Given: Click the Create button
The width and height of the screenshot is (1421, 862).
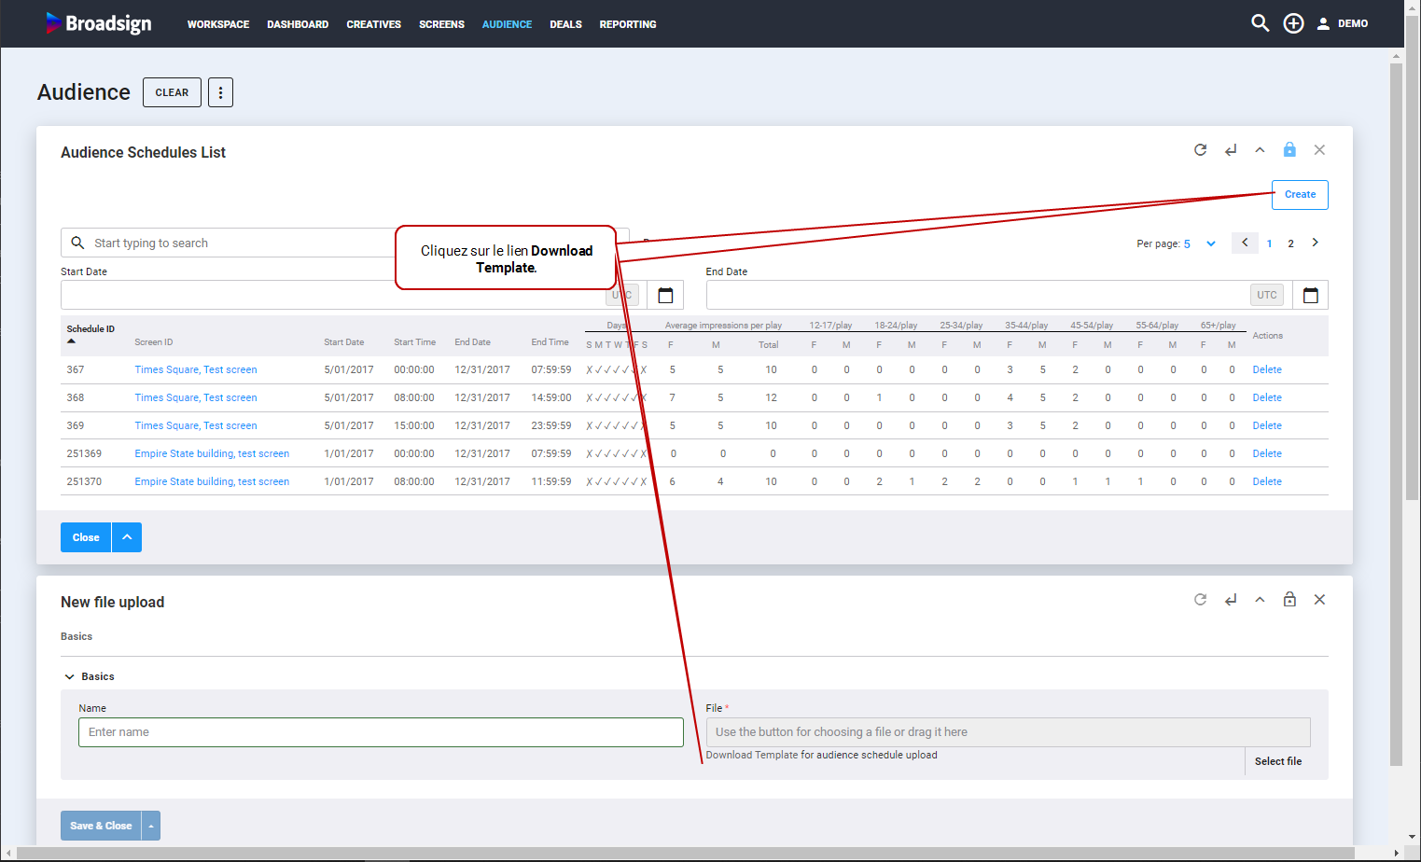Looking at the screenshot, I should 1299,195.
